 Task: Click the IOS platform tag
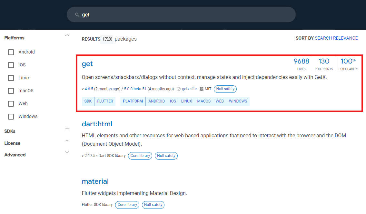click(173, 101)
